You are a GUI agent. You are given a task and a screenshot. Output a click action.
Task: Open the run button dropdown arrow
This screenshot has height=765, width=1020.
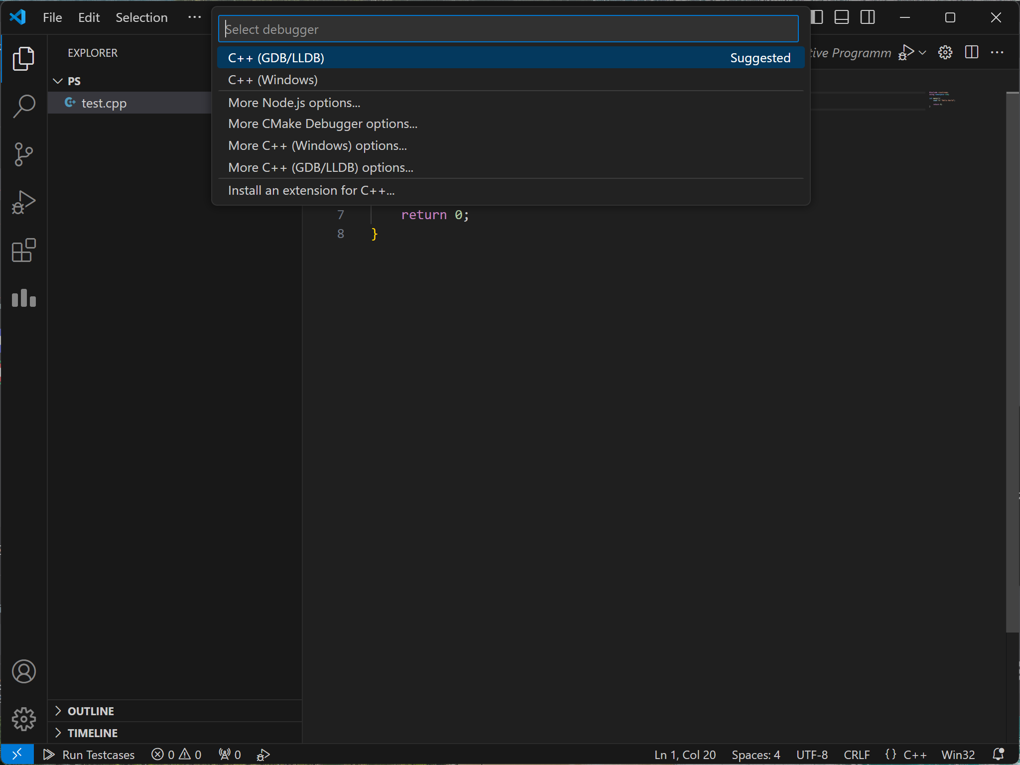(x=922, y=52)
